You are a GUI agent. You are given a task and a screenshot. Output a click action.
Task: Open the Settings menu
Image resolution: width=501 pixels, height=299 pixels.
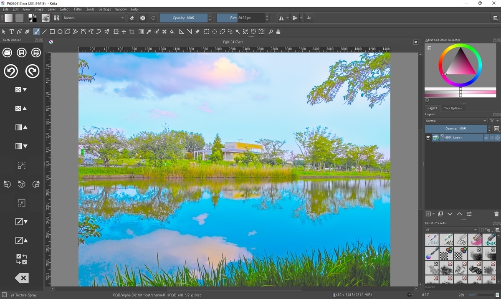(105, 9)
